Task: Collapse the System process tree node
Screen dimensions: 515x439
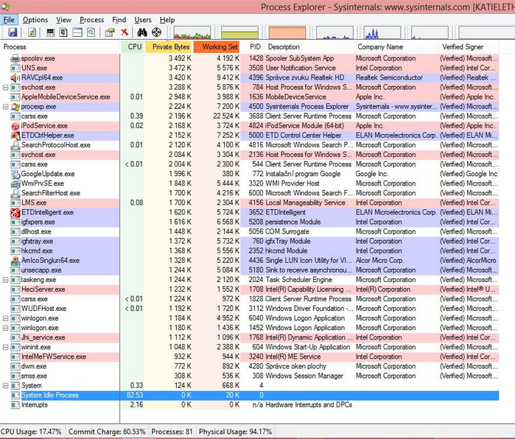Action: pos(5,385)
